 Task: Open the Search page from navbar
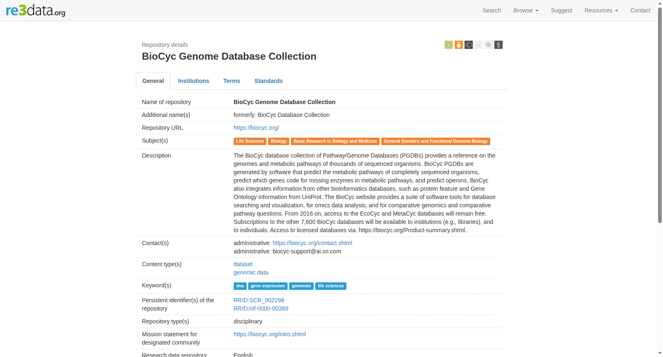pos(491,10)
